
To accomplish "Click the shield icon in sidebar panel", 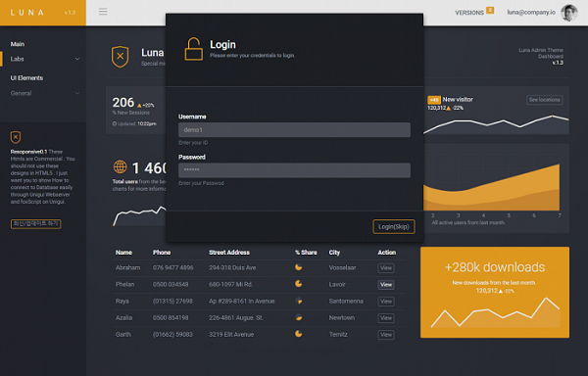I will tap(16, 137).
